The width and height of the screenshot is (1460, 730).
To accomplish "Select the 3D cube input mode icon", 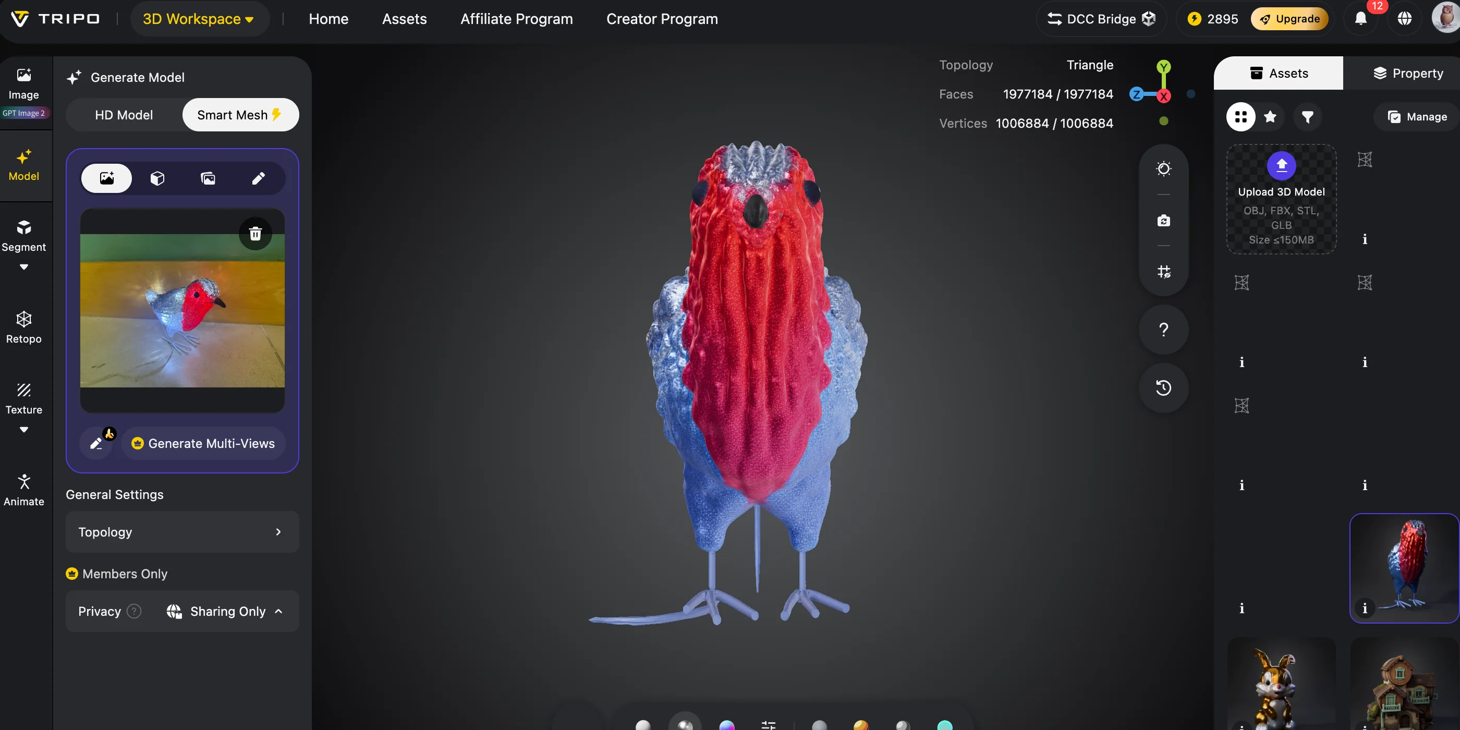I will [x=157, y=178].
